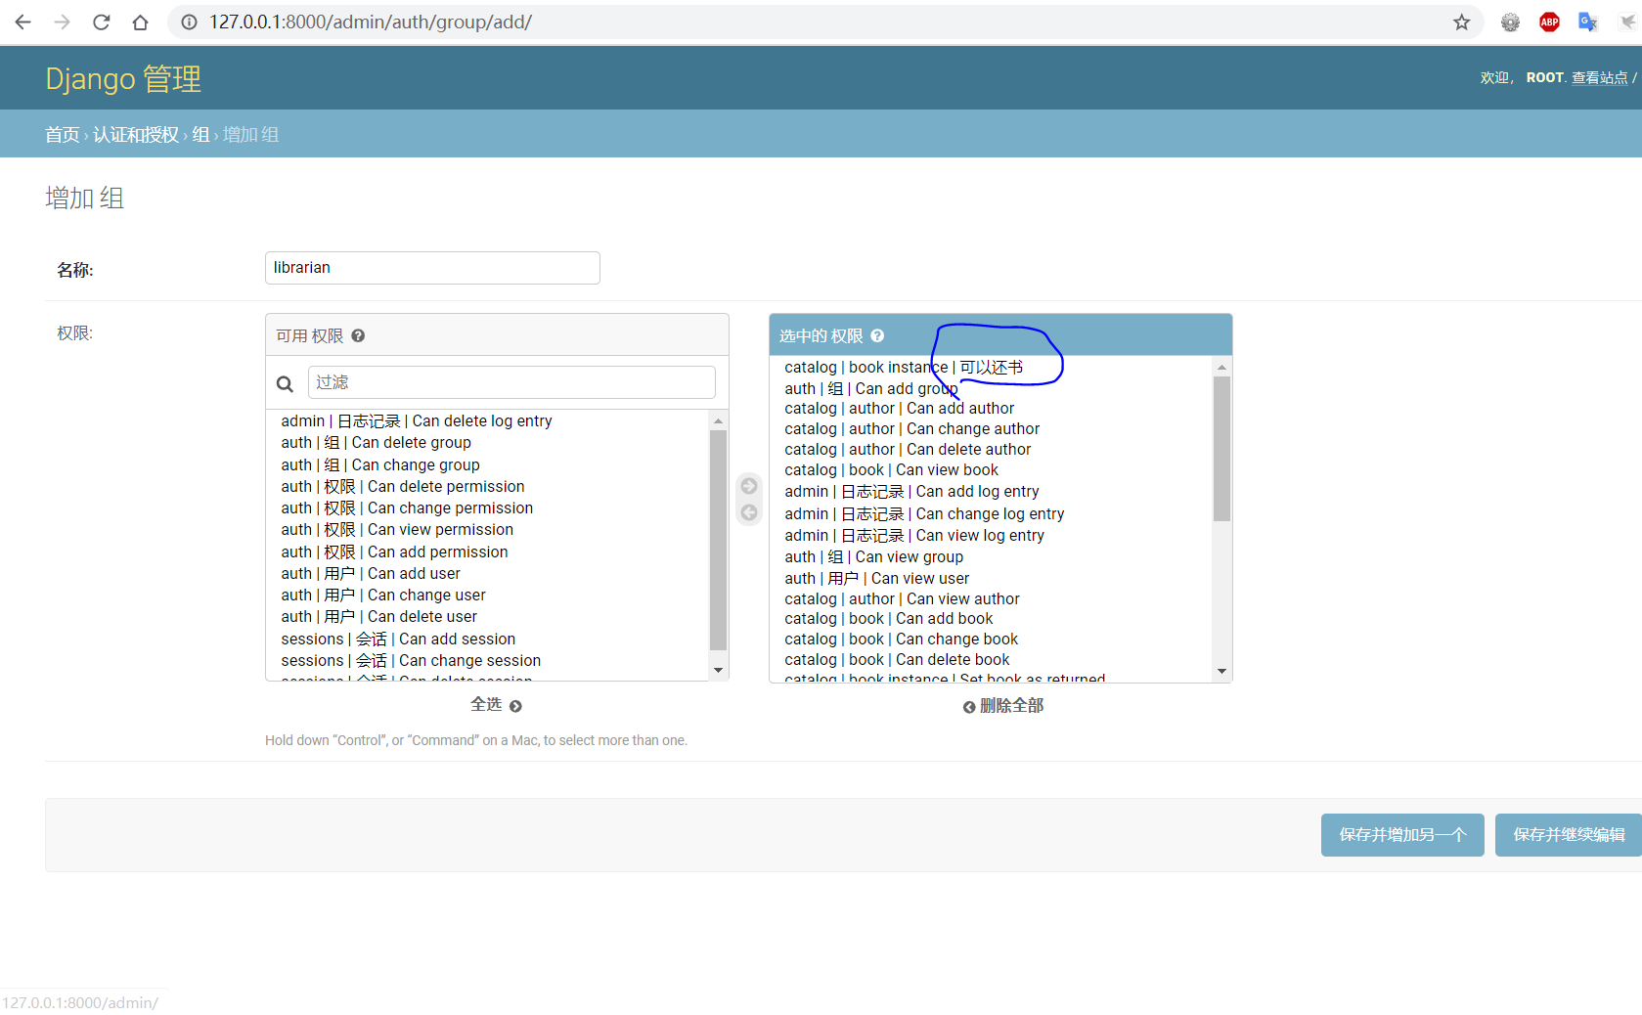Select chosen 'catalog | book | Can change book'
The image size is (1642, 1015).
pos(991,639)
